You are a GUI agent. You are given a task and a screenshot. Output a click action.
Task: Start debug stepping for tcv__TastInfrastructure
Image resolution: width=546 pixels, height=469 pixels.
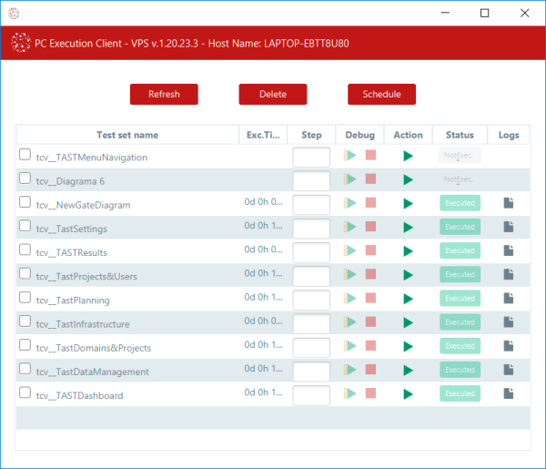(350, 322)
